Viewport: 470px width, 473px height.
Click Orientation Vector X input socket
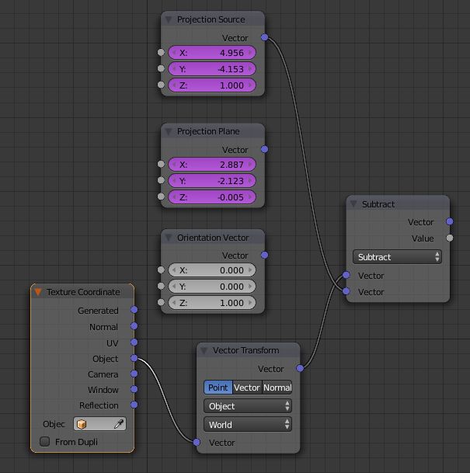pyautogui.click(x=161, y=270)
